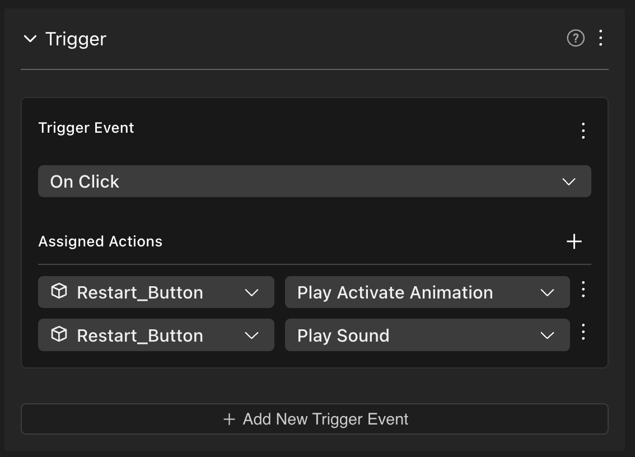This screenshot has height=457, width=635.
Task: Expand Restart_Button target for sound action
Action: [x=251, y=335]
